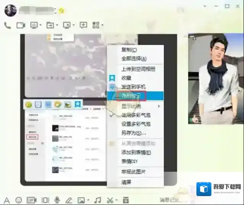Click the calculator-like icon in bottom toolbar

pyautogui.click(x=126, y=200)
